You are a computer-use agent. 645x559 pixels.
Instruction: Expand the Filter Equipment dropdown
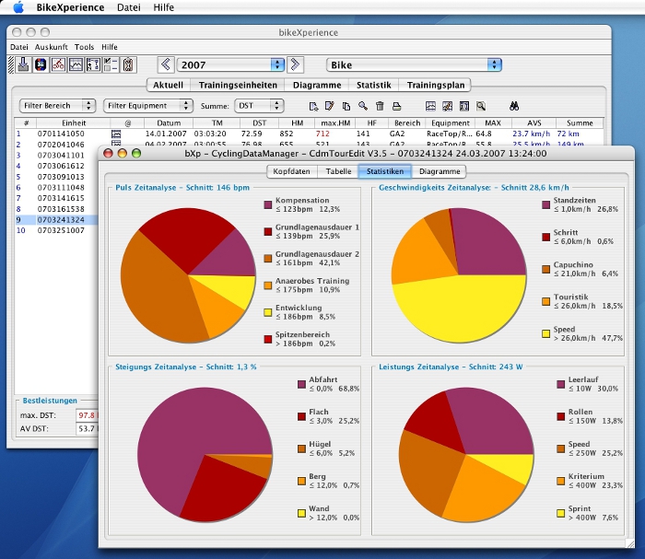click(x=147, y=106)
